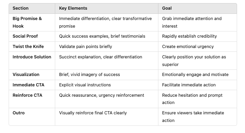Image resolution: width=245 pixels, height=133 pixels.
Task: Click 'Brief, vivid imagery of success' text
Action: (89, 75)
